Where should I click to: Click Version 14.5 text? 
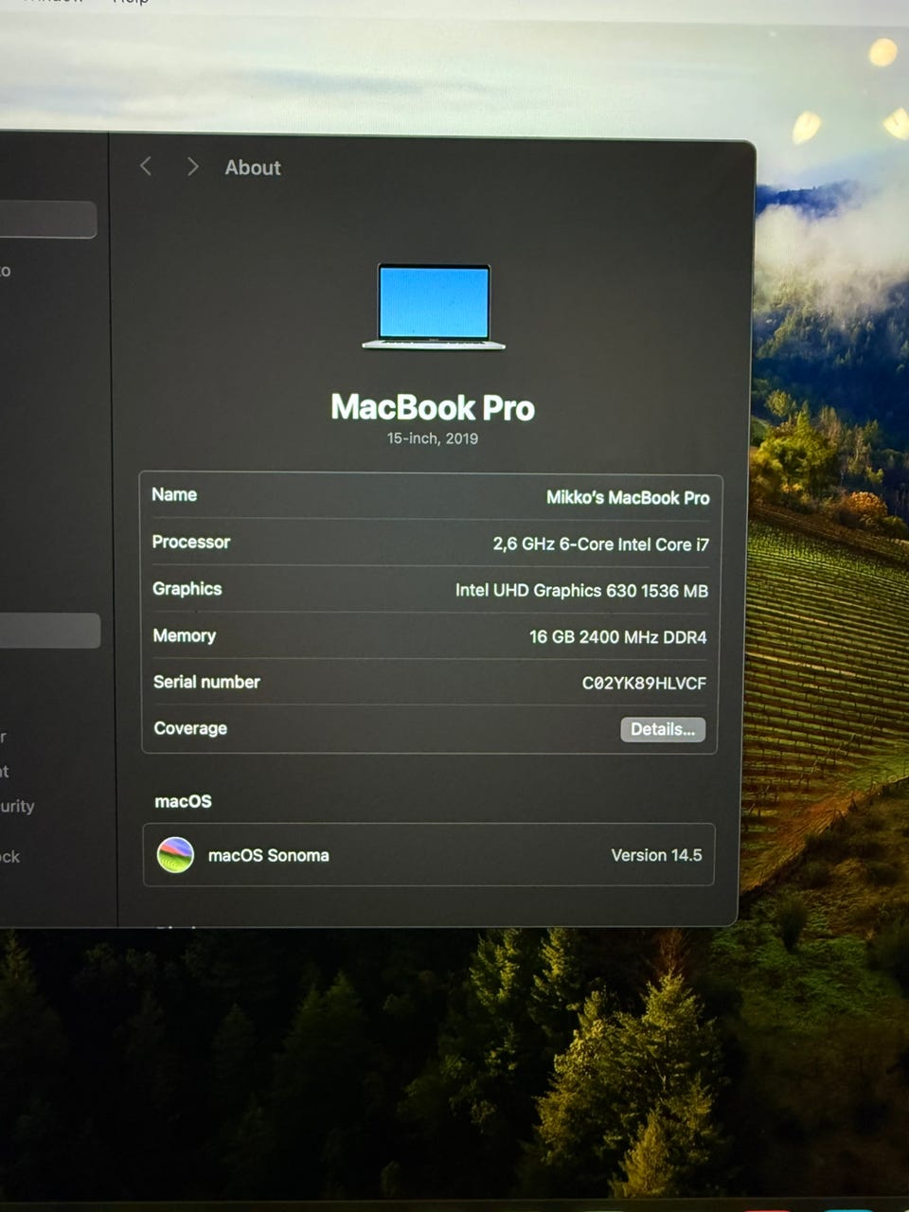tap(656, 855)
